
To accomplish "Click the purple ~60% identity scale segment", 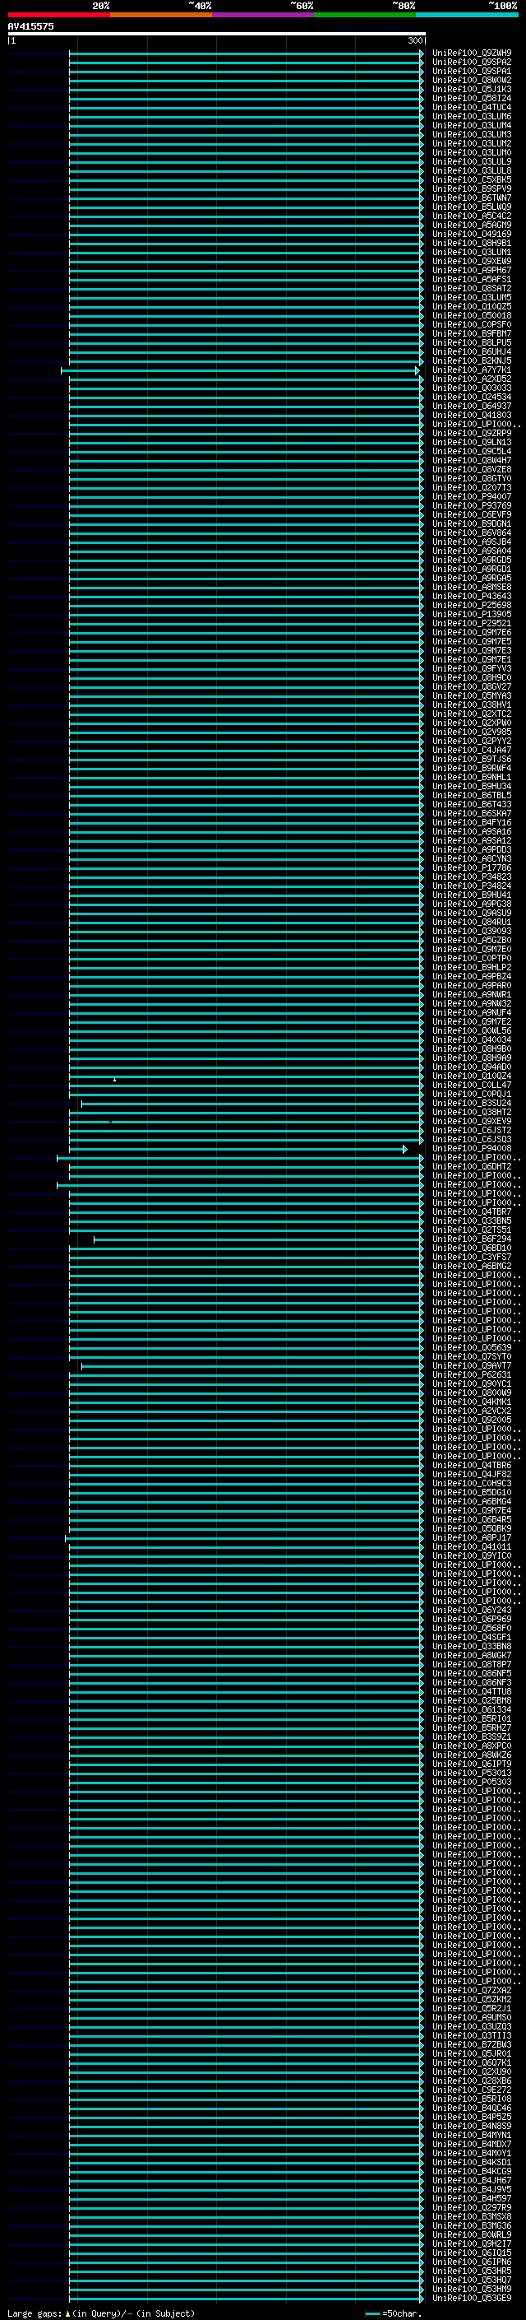I will pyautogui.click(x=262, y=16).
